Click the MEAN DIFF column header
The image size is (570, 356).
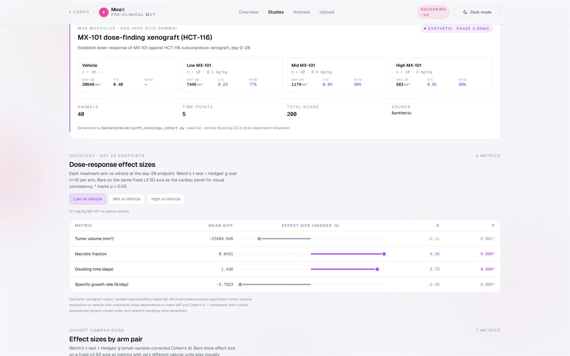pos(221,225)
